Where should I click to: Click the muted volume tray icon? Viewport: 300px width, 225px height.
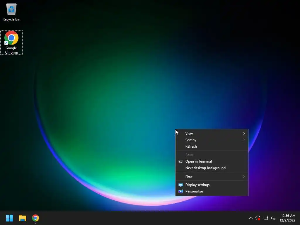273,218
